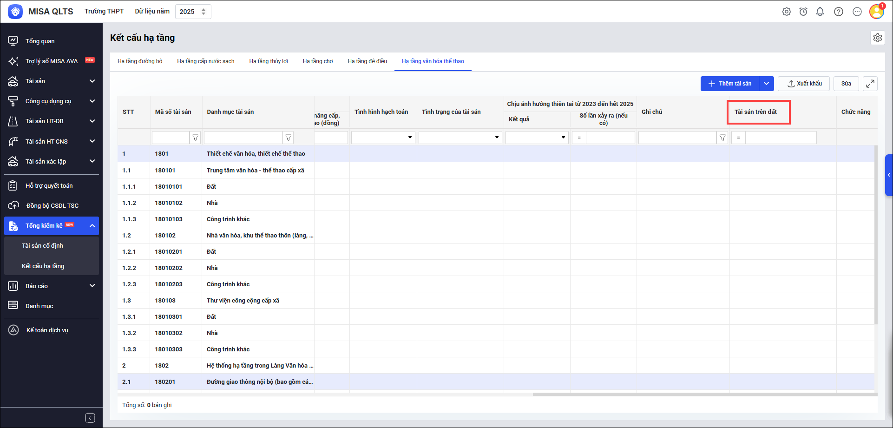The height and width of the screenshot is (428, 893).
Task: Collapse the left sidebar menu
Action: (90, 418)
